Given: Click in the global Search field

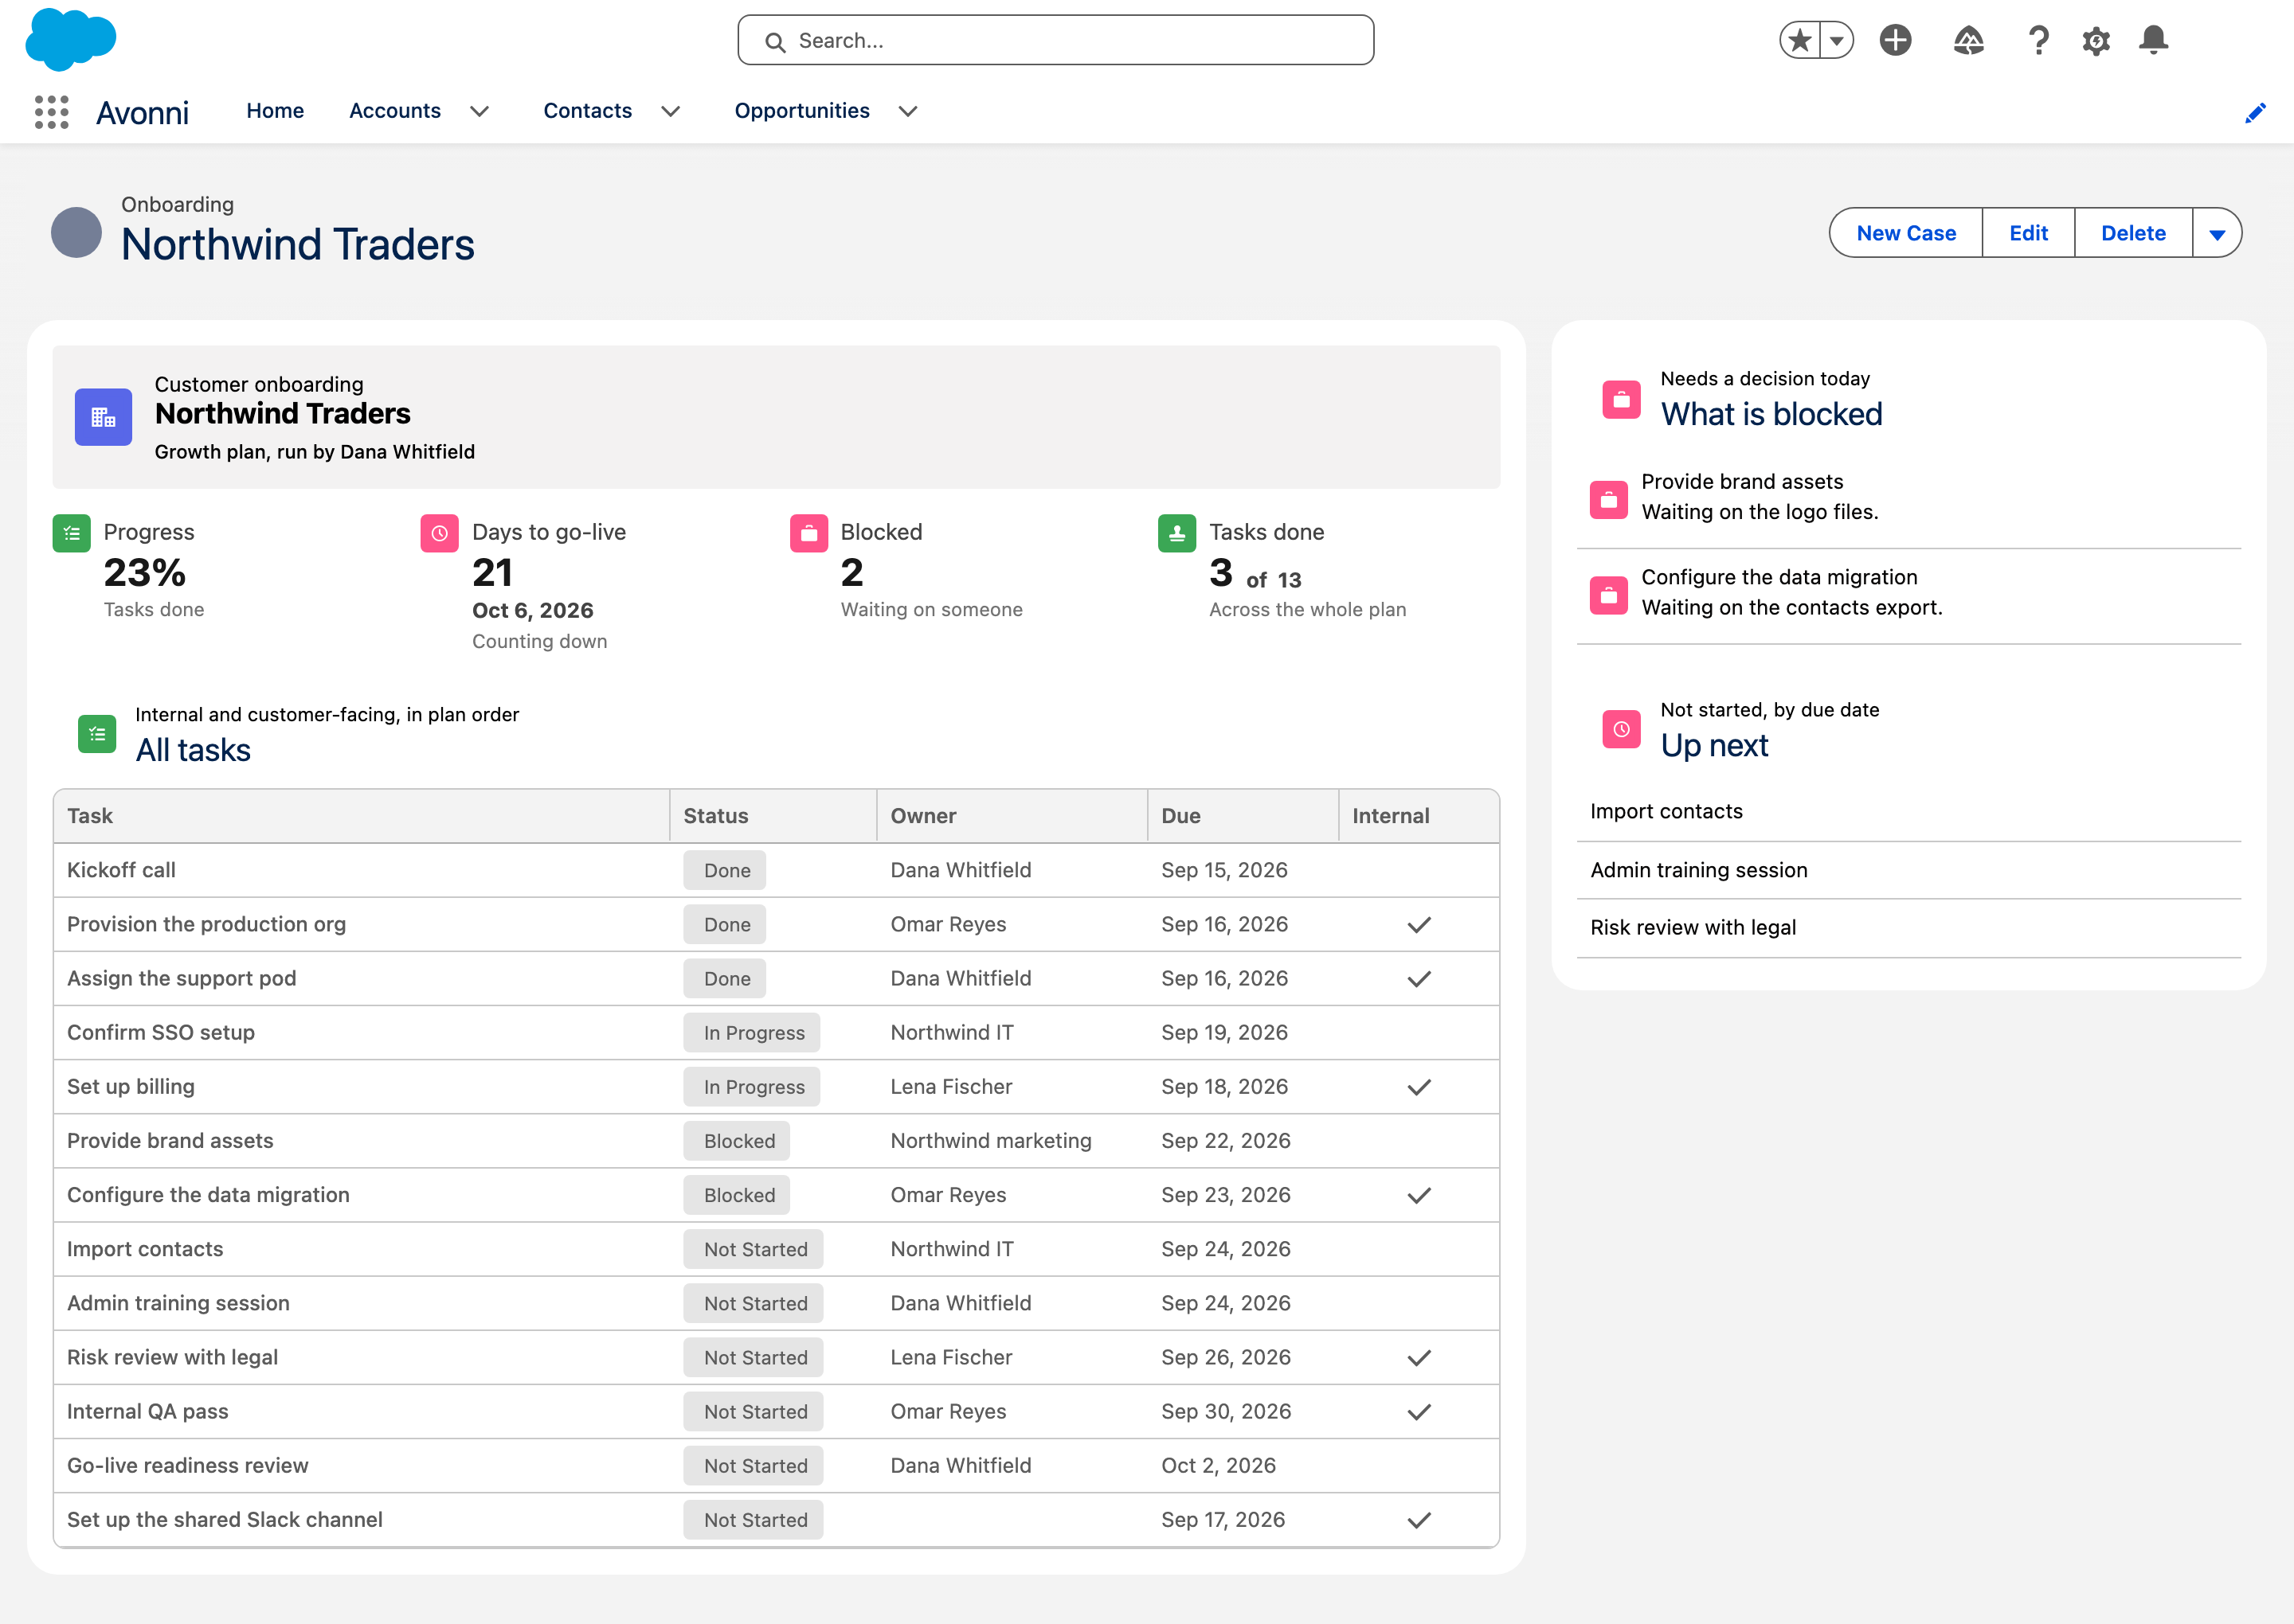Looking at the screenshot, I should pyautogui.click(x=1055, y=41).
